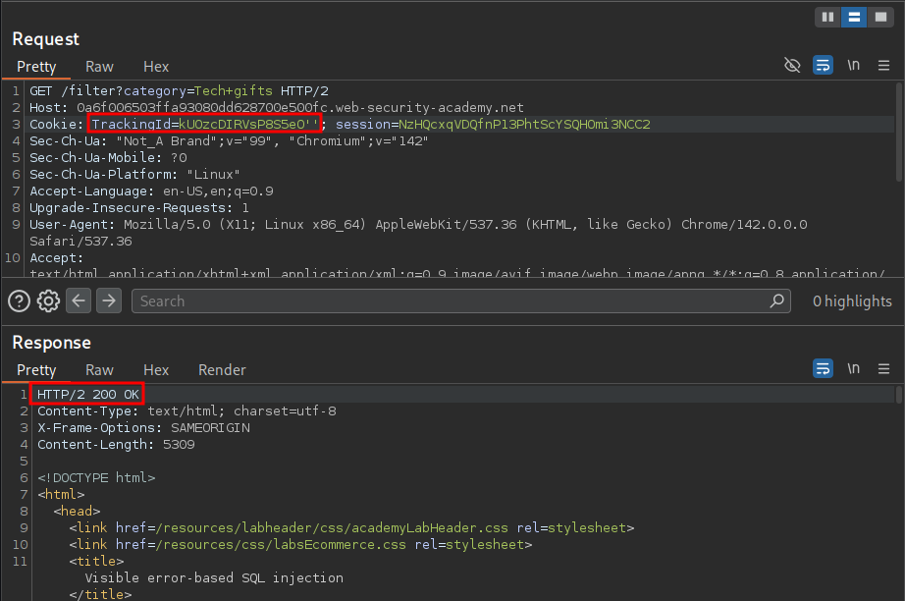Open search help question mark icon
This screenshot has width=905, height=601.
point(19,301)
